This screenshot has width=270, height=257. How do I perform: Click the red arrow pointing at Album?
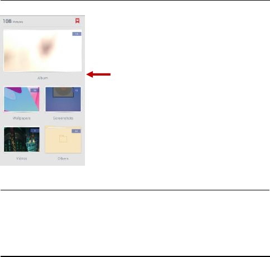pos(98,74)
